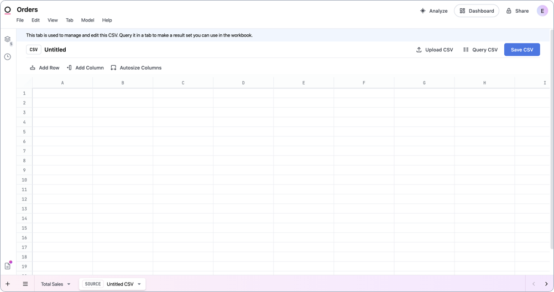Screen dimensions: 554x292
Task: Open the document notes icon
Action: (x=8, y=266)
